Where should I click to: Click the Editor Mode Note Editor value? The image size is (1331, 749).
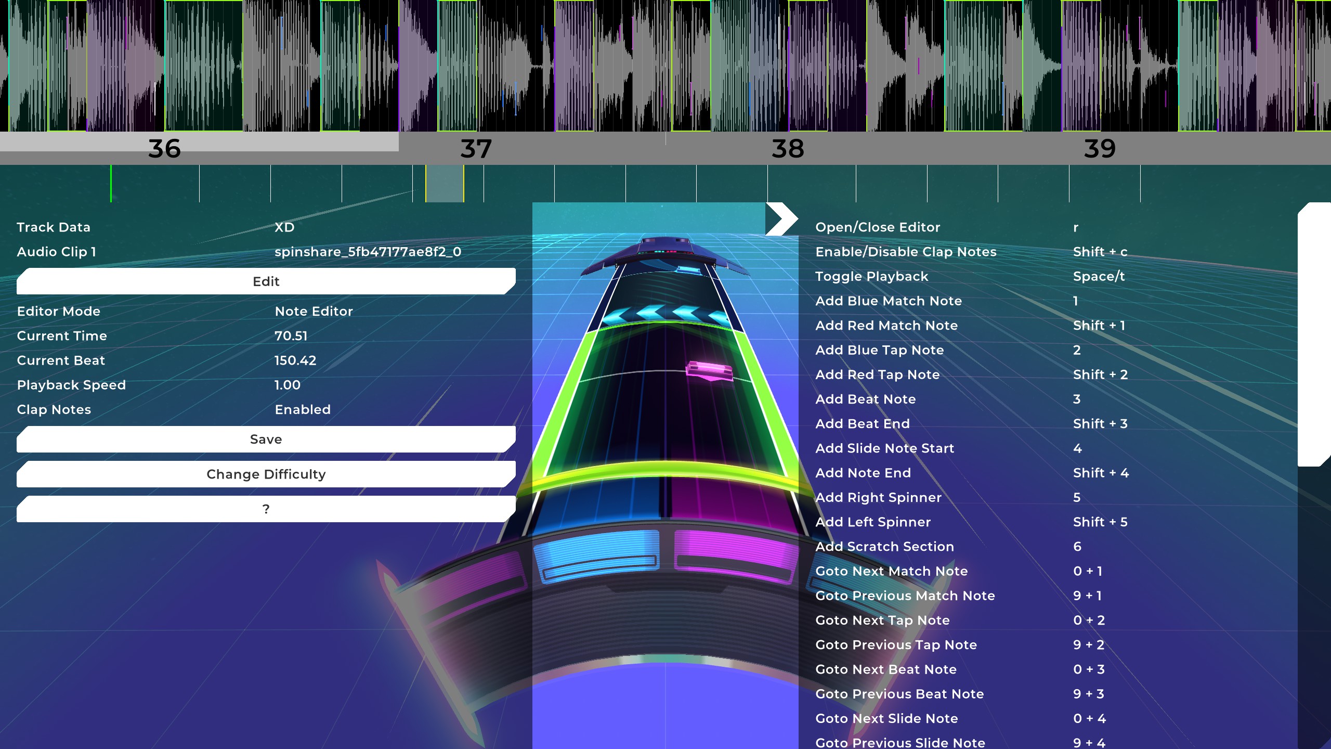[314, 311]
